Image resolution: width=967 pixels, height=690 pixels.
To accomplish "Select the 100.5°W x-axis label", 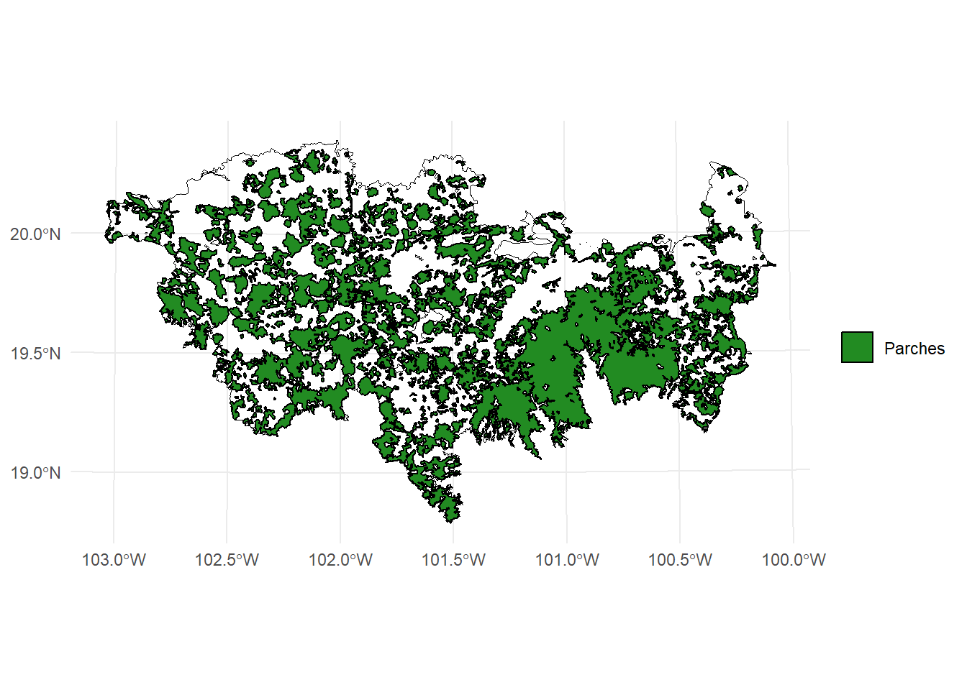I will (x=680, y=560).
